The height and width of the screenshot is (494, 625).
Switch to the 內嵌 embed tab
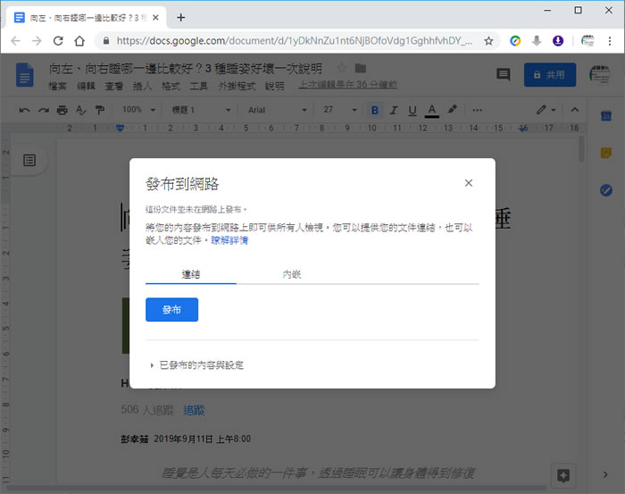click(x=291, y=274)
